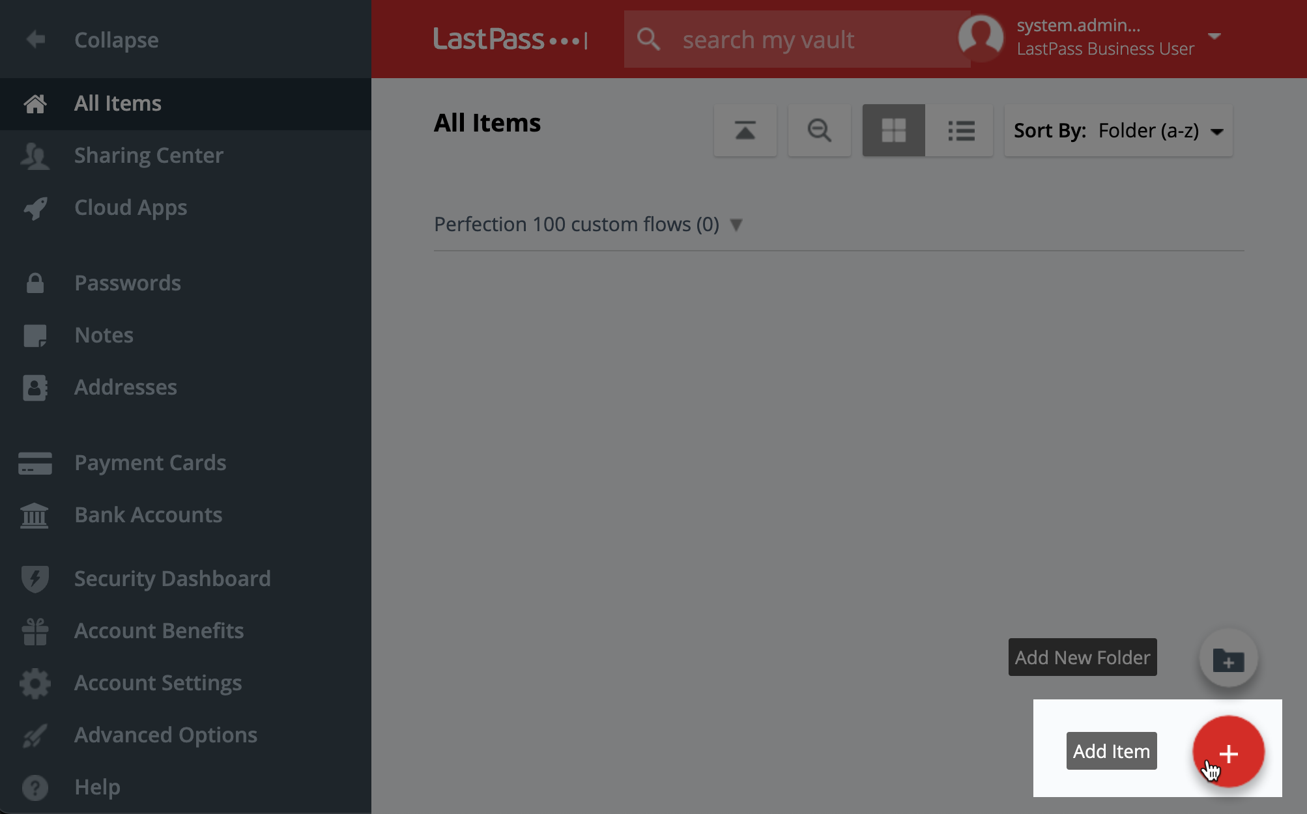
Task: Click the All Items home icon
Action: pos(35,104)
